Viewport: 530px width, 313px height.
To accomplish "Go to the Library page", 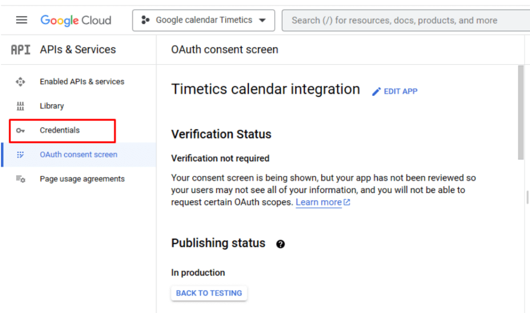I will coord(52,106).
